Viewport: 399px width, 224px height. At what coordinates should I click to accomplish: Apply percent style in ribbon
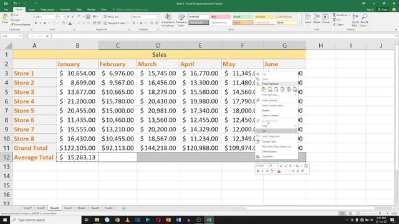(x=141, y=23)
